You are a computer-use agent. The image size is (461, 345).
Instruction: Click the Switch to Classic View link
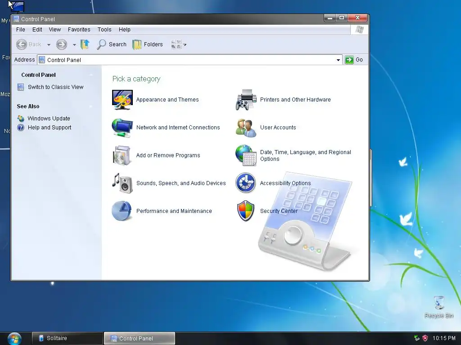(x=55, y=87)
